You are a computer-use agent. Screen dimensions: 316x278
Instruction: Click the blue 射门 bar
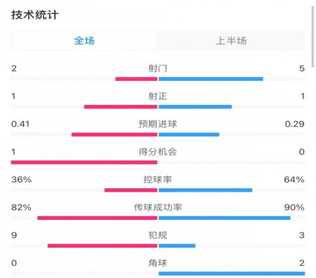coord(211,79)
